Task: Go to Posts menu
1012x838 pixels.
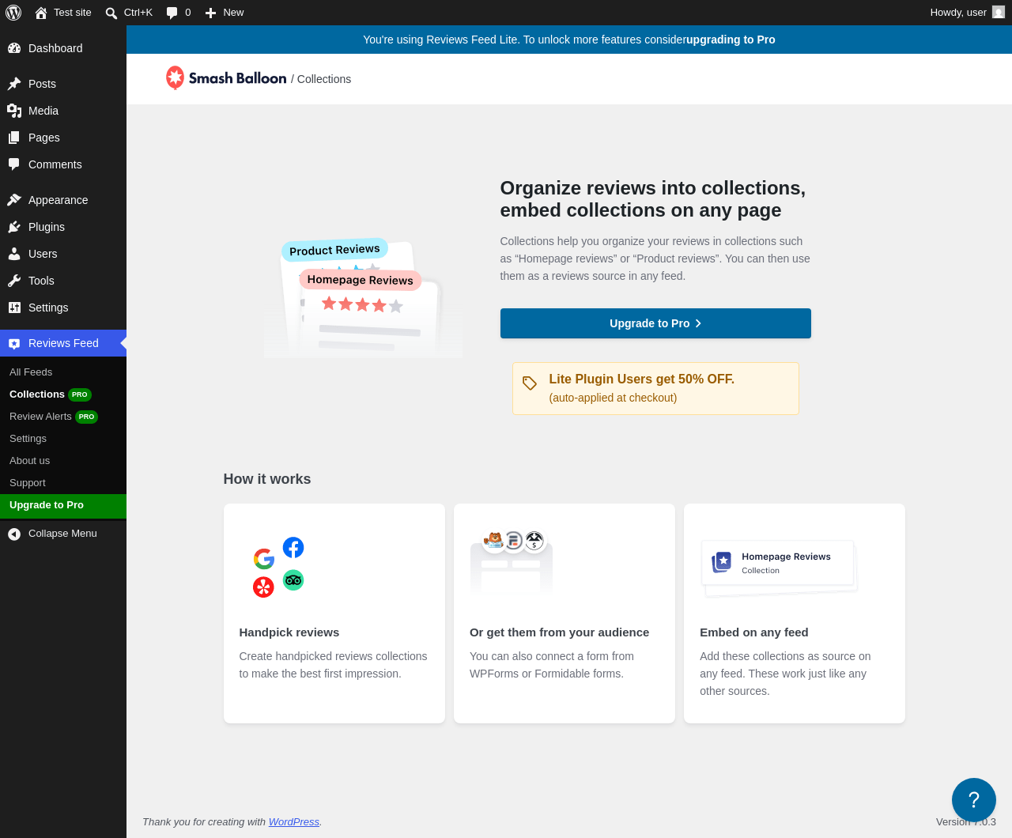Action: pos(63,84)
